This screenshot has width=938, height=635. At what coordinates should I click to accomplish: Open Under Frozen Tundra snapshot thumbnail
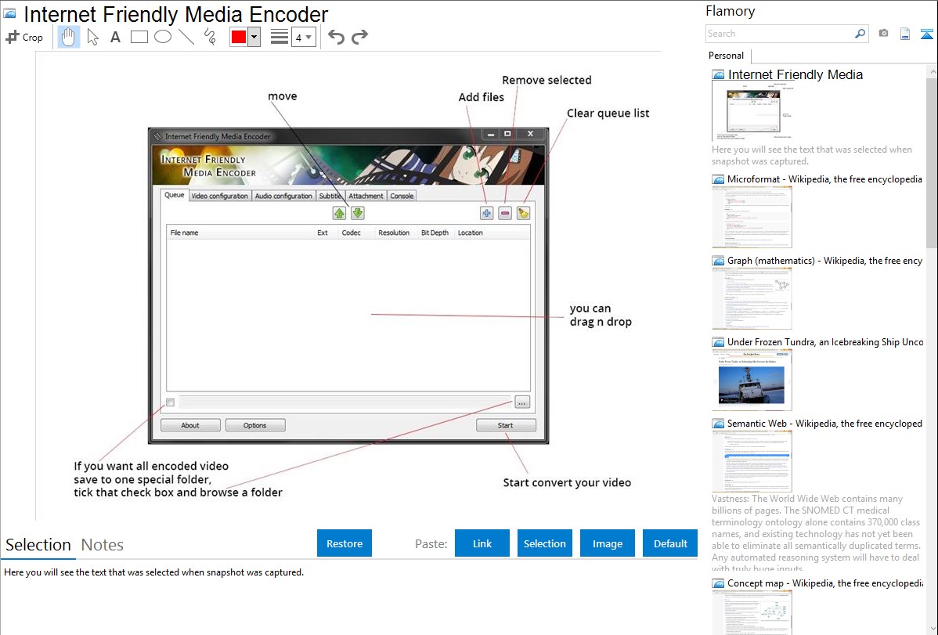point(752,380)
